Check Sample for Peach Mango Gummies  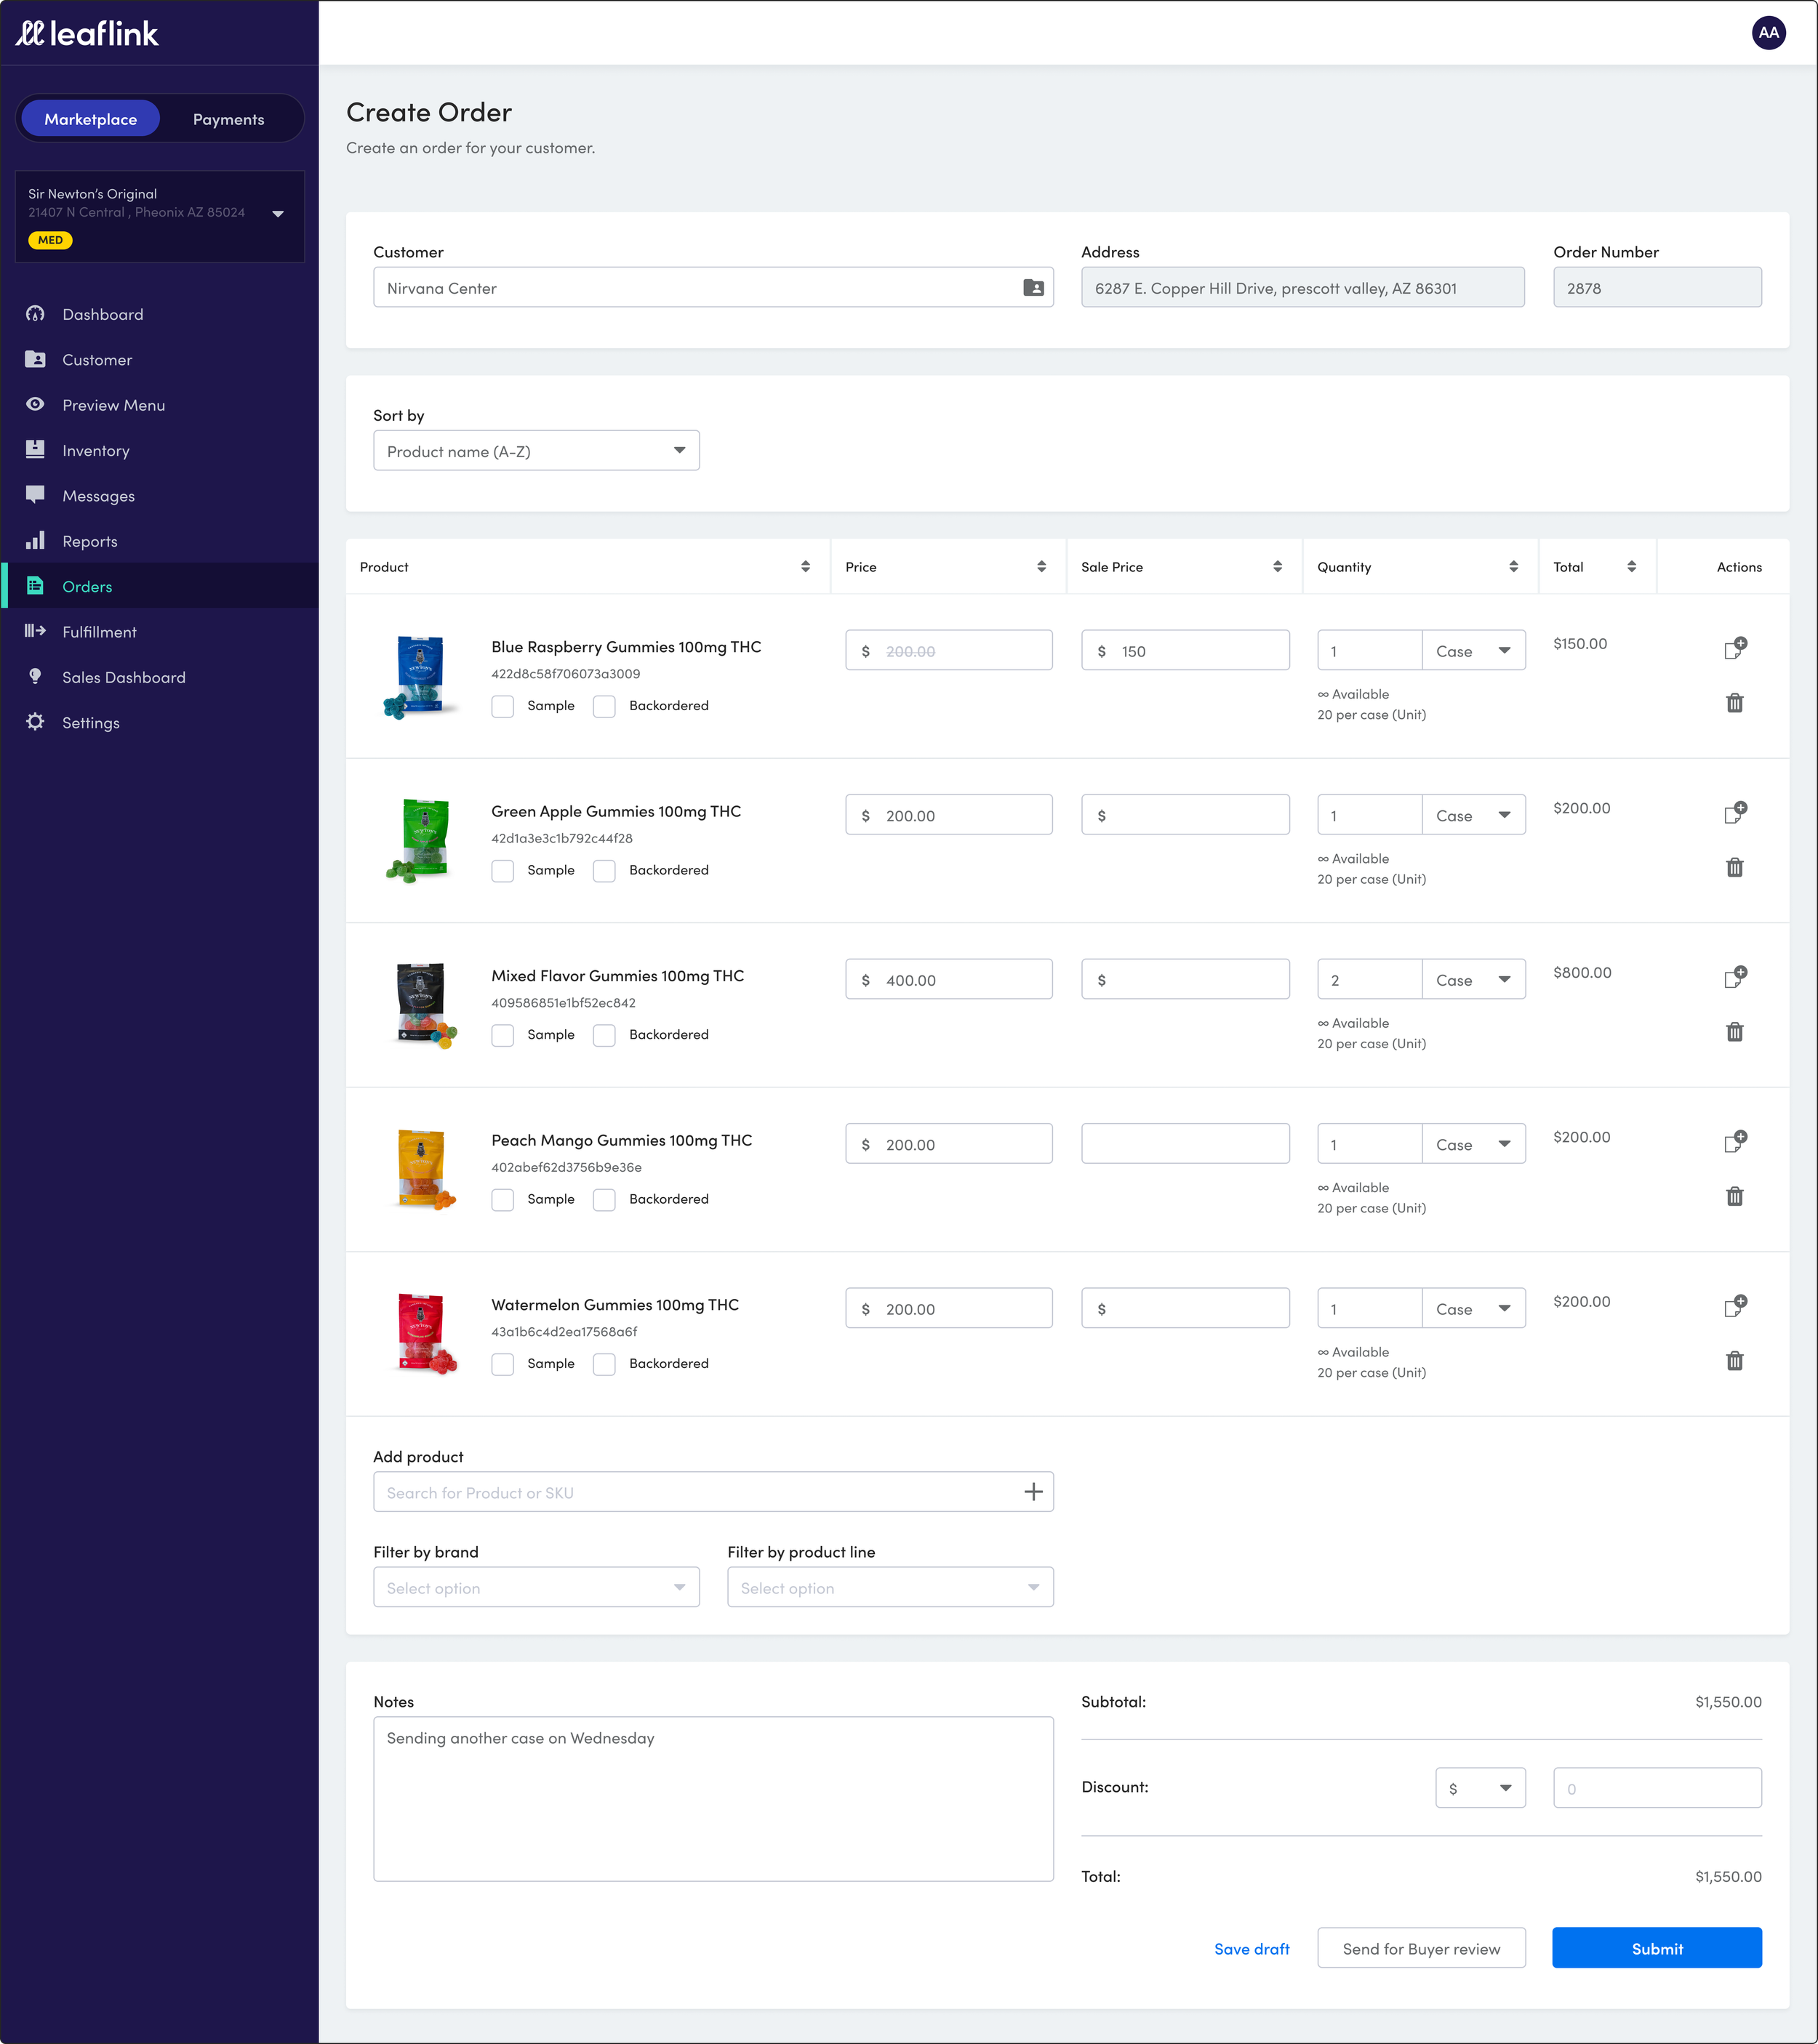(x=502, y=1200)
